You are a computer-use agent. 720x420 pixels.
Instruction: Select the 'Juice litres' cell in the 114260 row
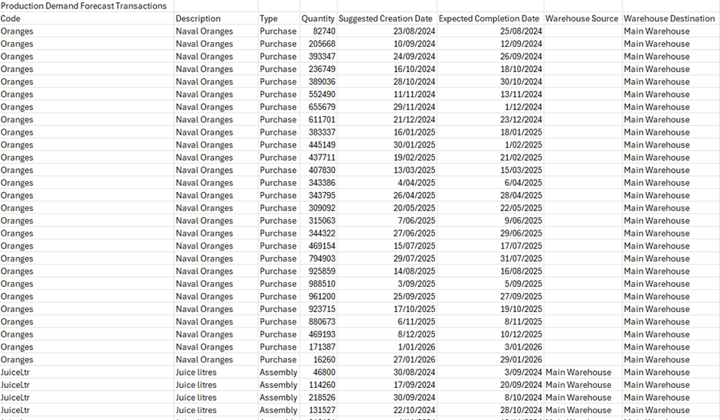tap(196, 385)
